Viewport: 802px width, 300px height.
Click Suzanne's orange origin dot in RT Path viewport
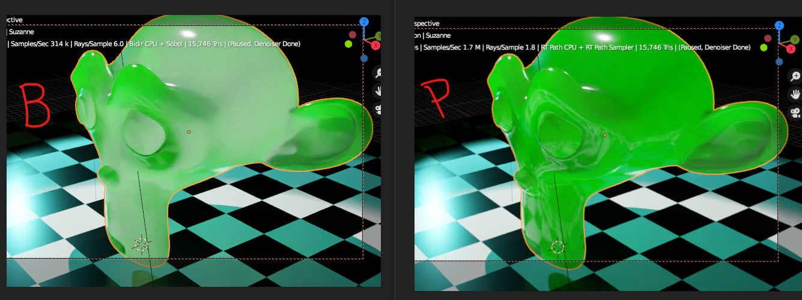point(605,135)
